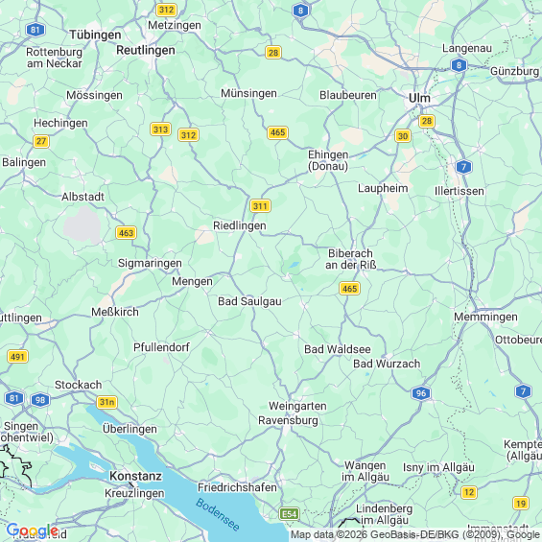Click the Bodensee lake label

(218, 514)
